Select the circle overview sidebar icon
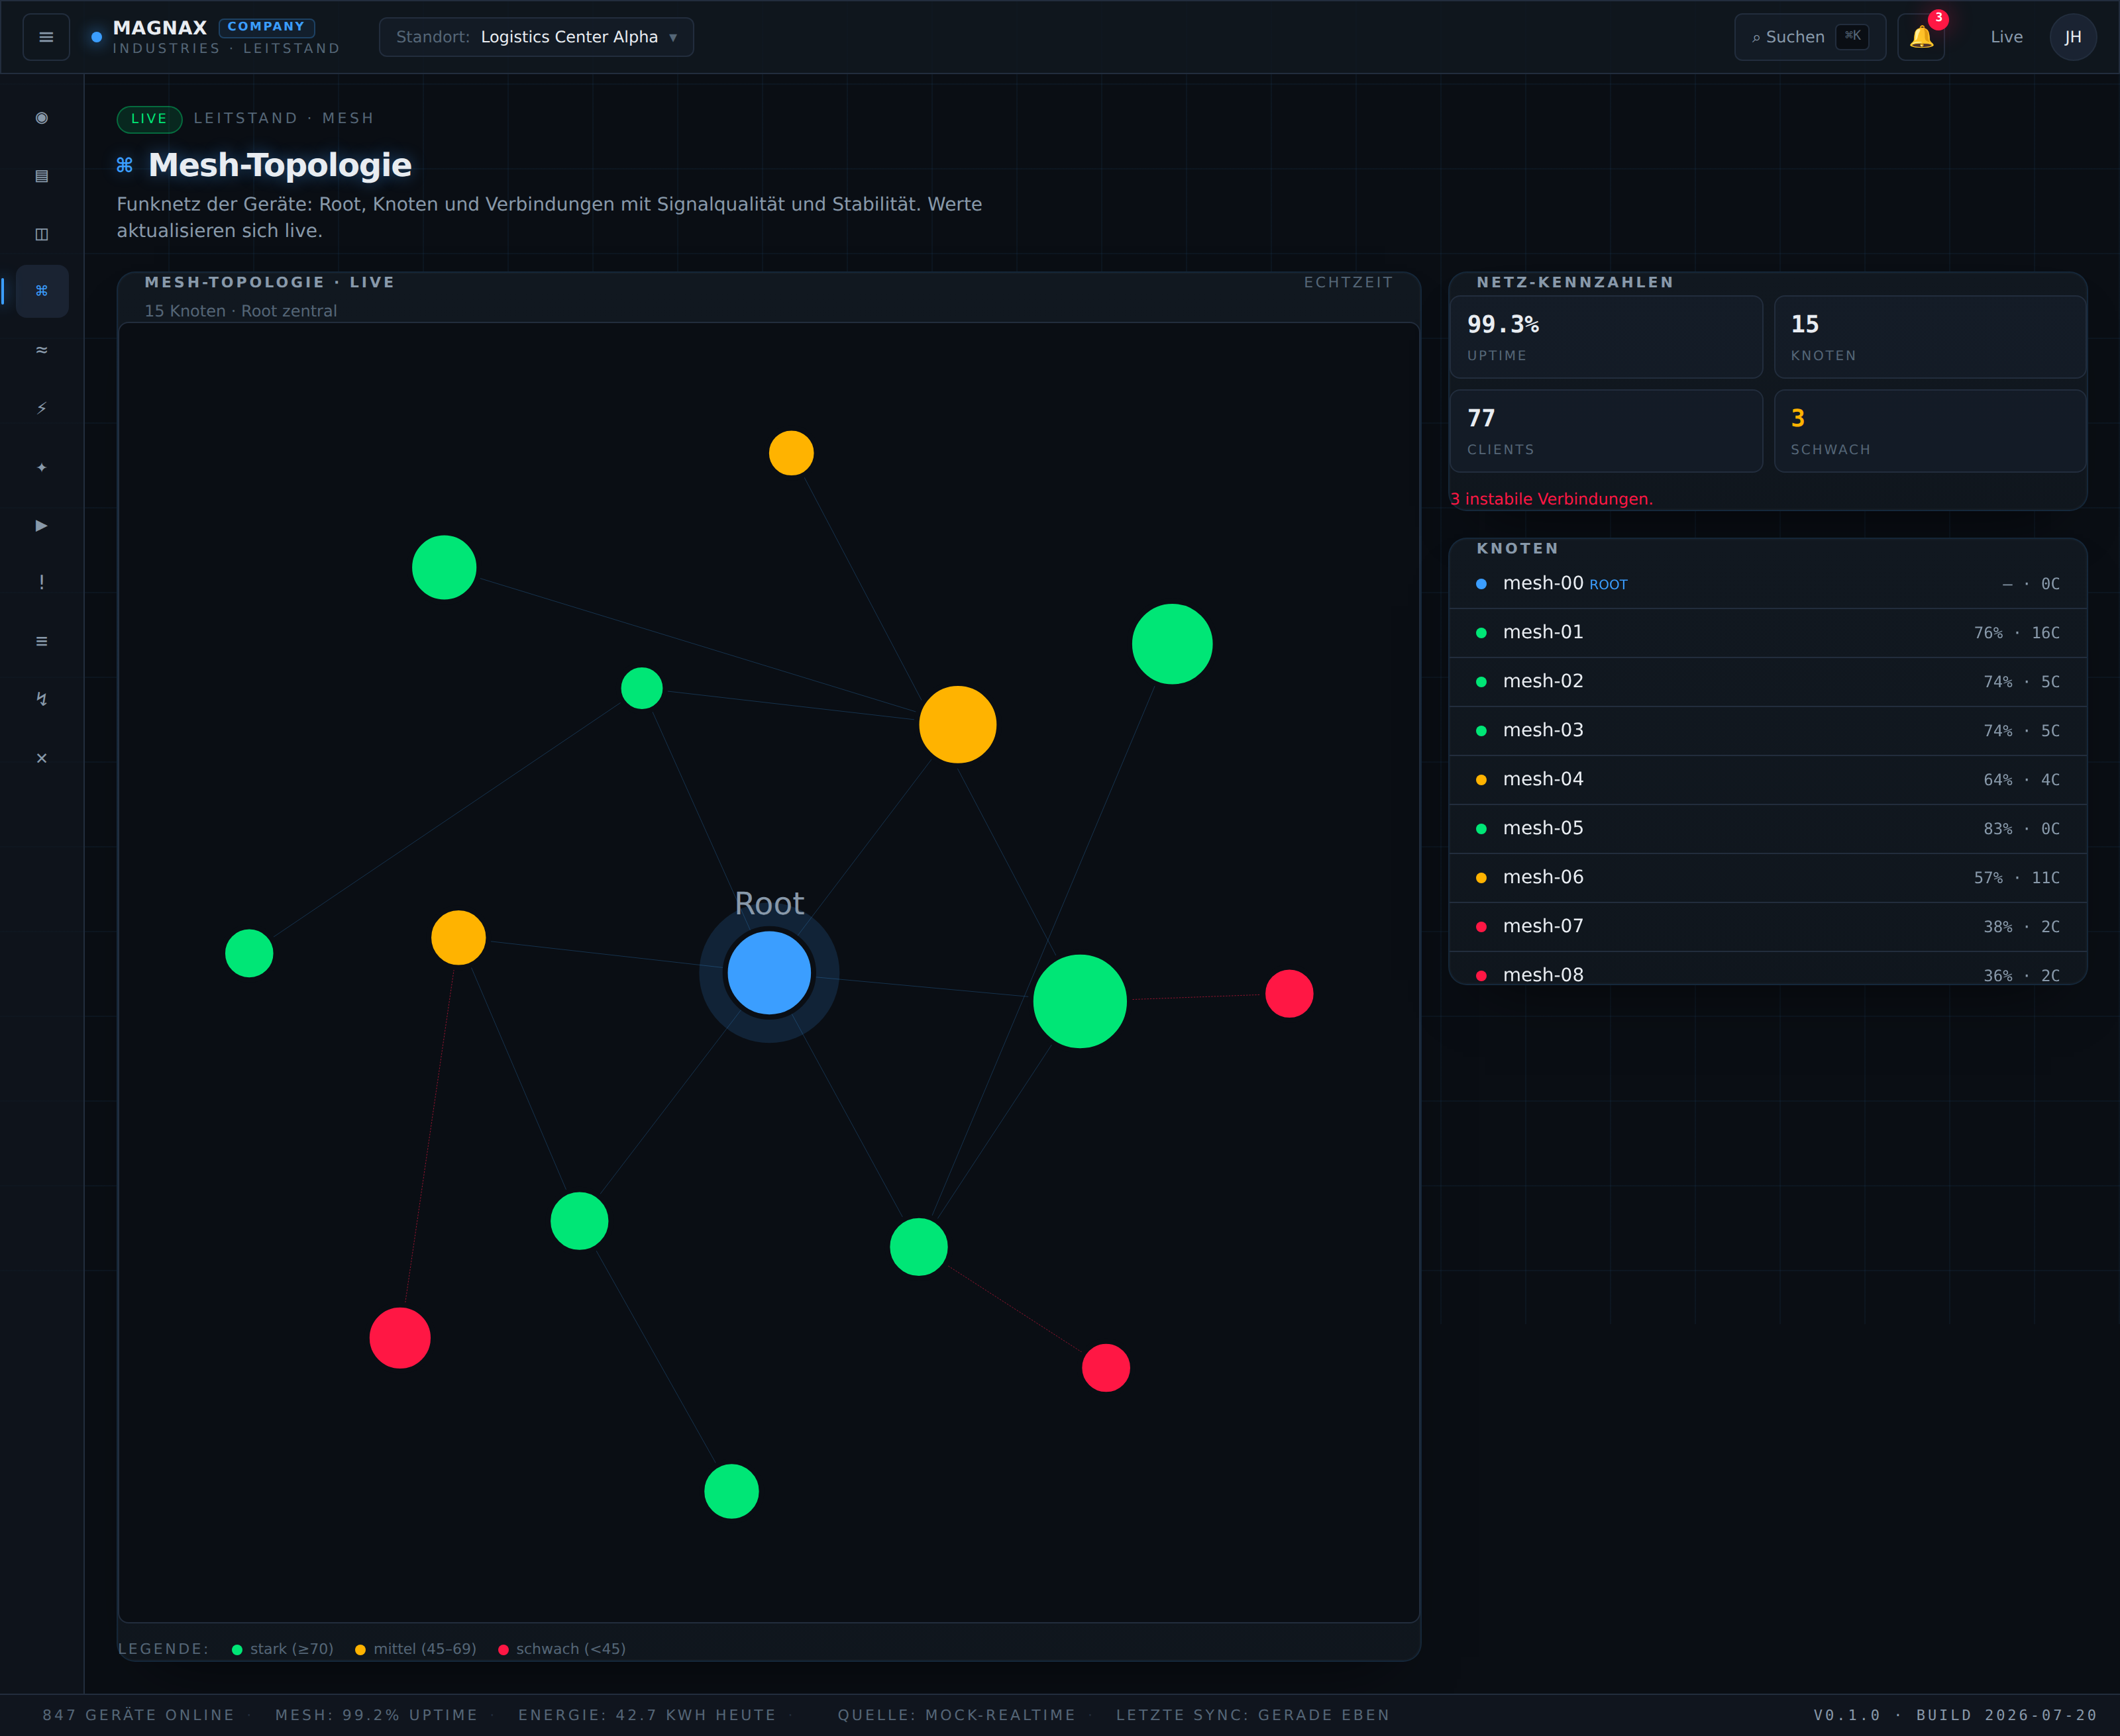This screenshot has height=1736, width=2120. [42, 118]
